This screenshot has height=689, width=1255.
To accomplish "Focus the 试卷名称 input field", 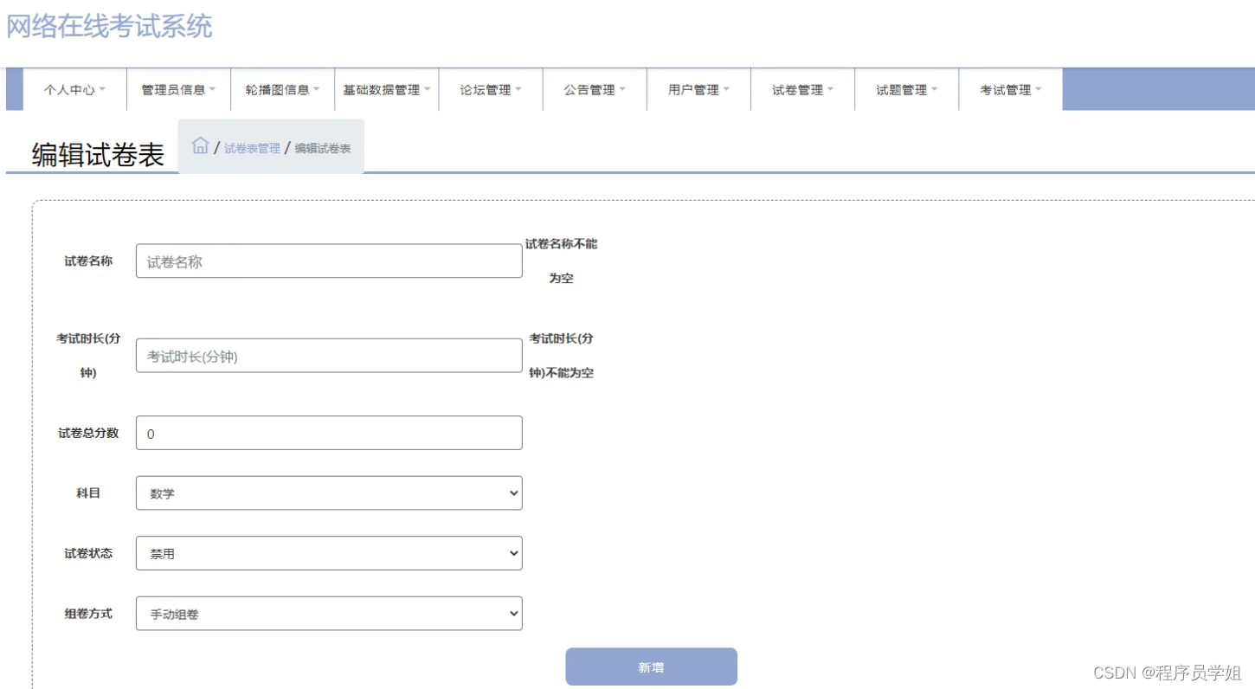I will click(x=329, y=261).
